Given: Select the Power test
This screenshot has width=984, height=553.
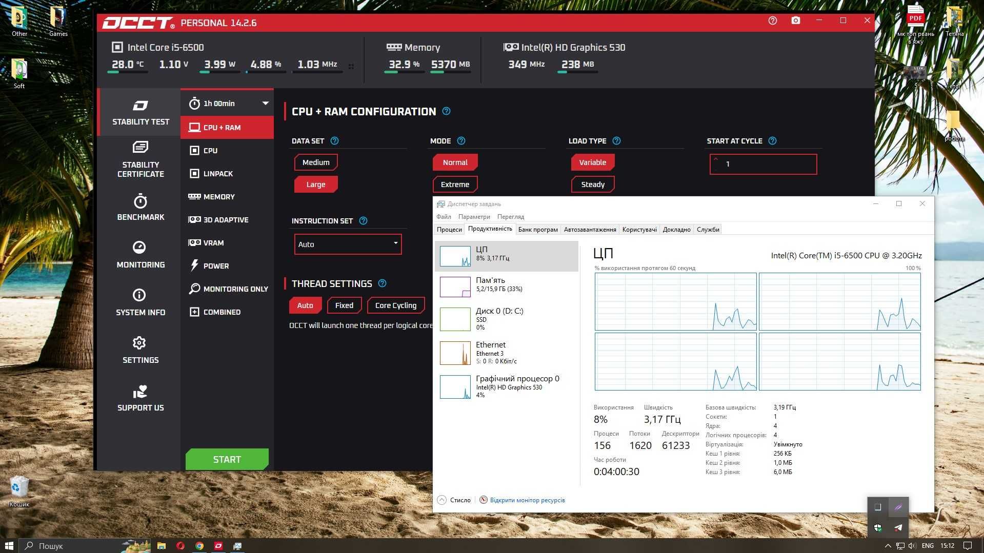Looking at the screenshot, I should [x=227, y=266].
